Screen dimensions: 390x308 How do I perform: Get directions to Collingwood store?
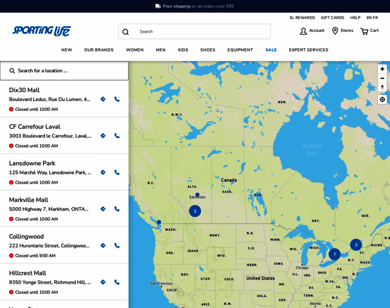click(103, 245)
